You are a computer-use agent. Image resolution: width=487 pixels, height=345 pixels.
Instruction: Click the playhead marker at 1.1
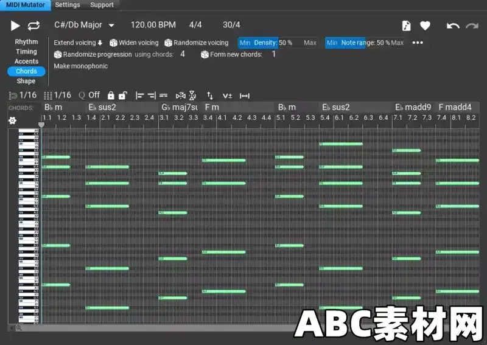tap(41, 125)
